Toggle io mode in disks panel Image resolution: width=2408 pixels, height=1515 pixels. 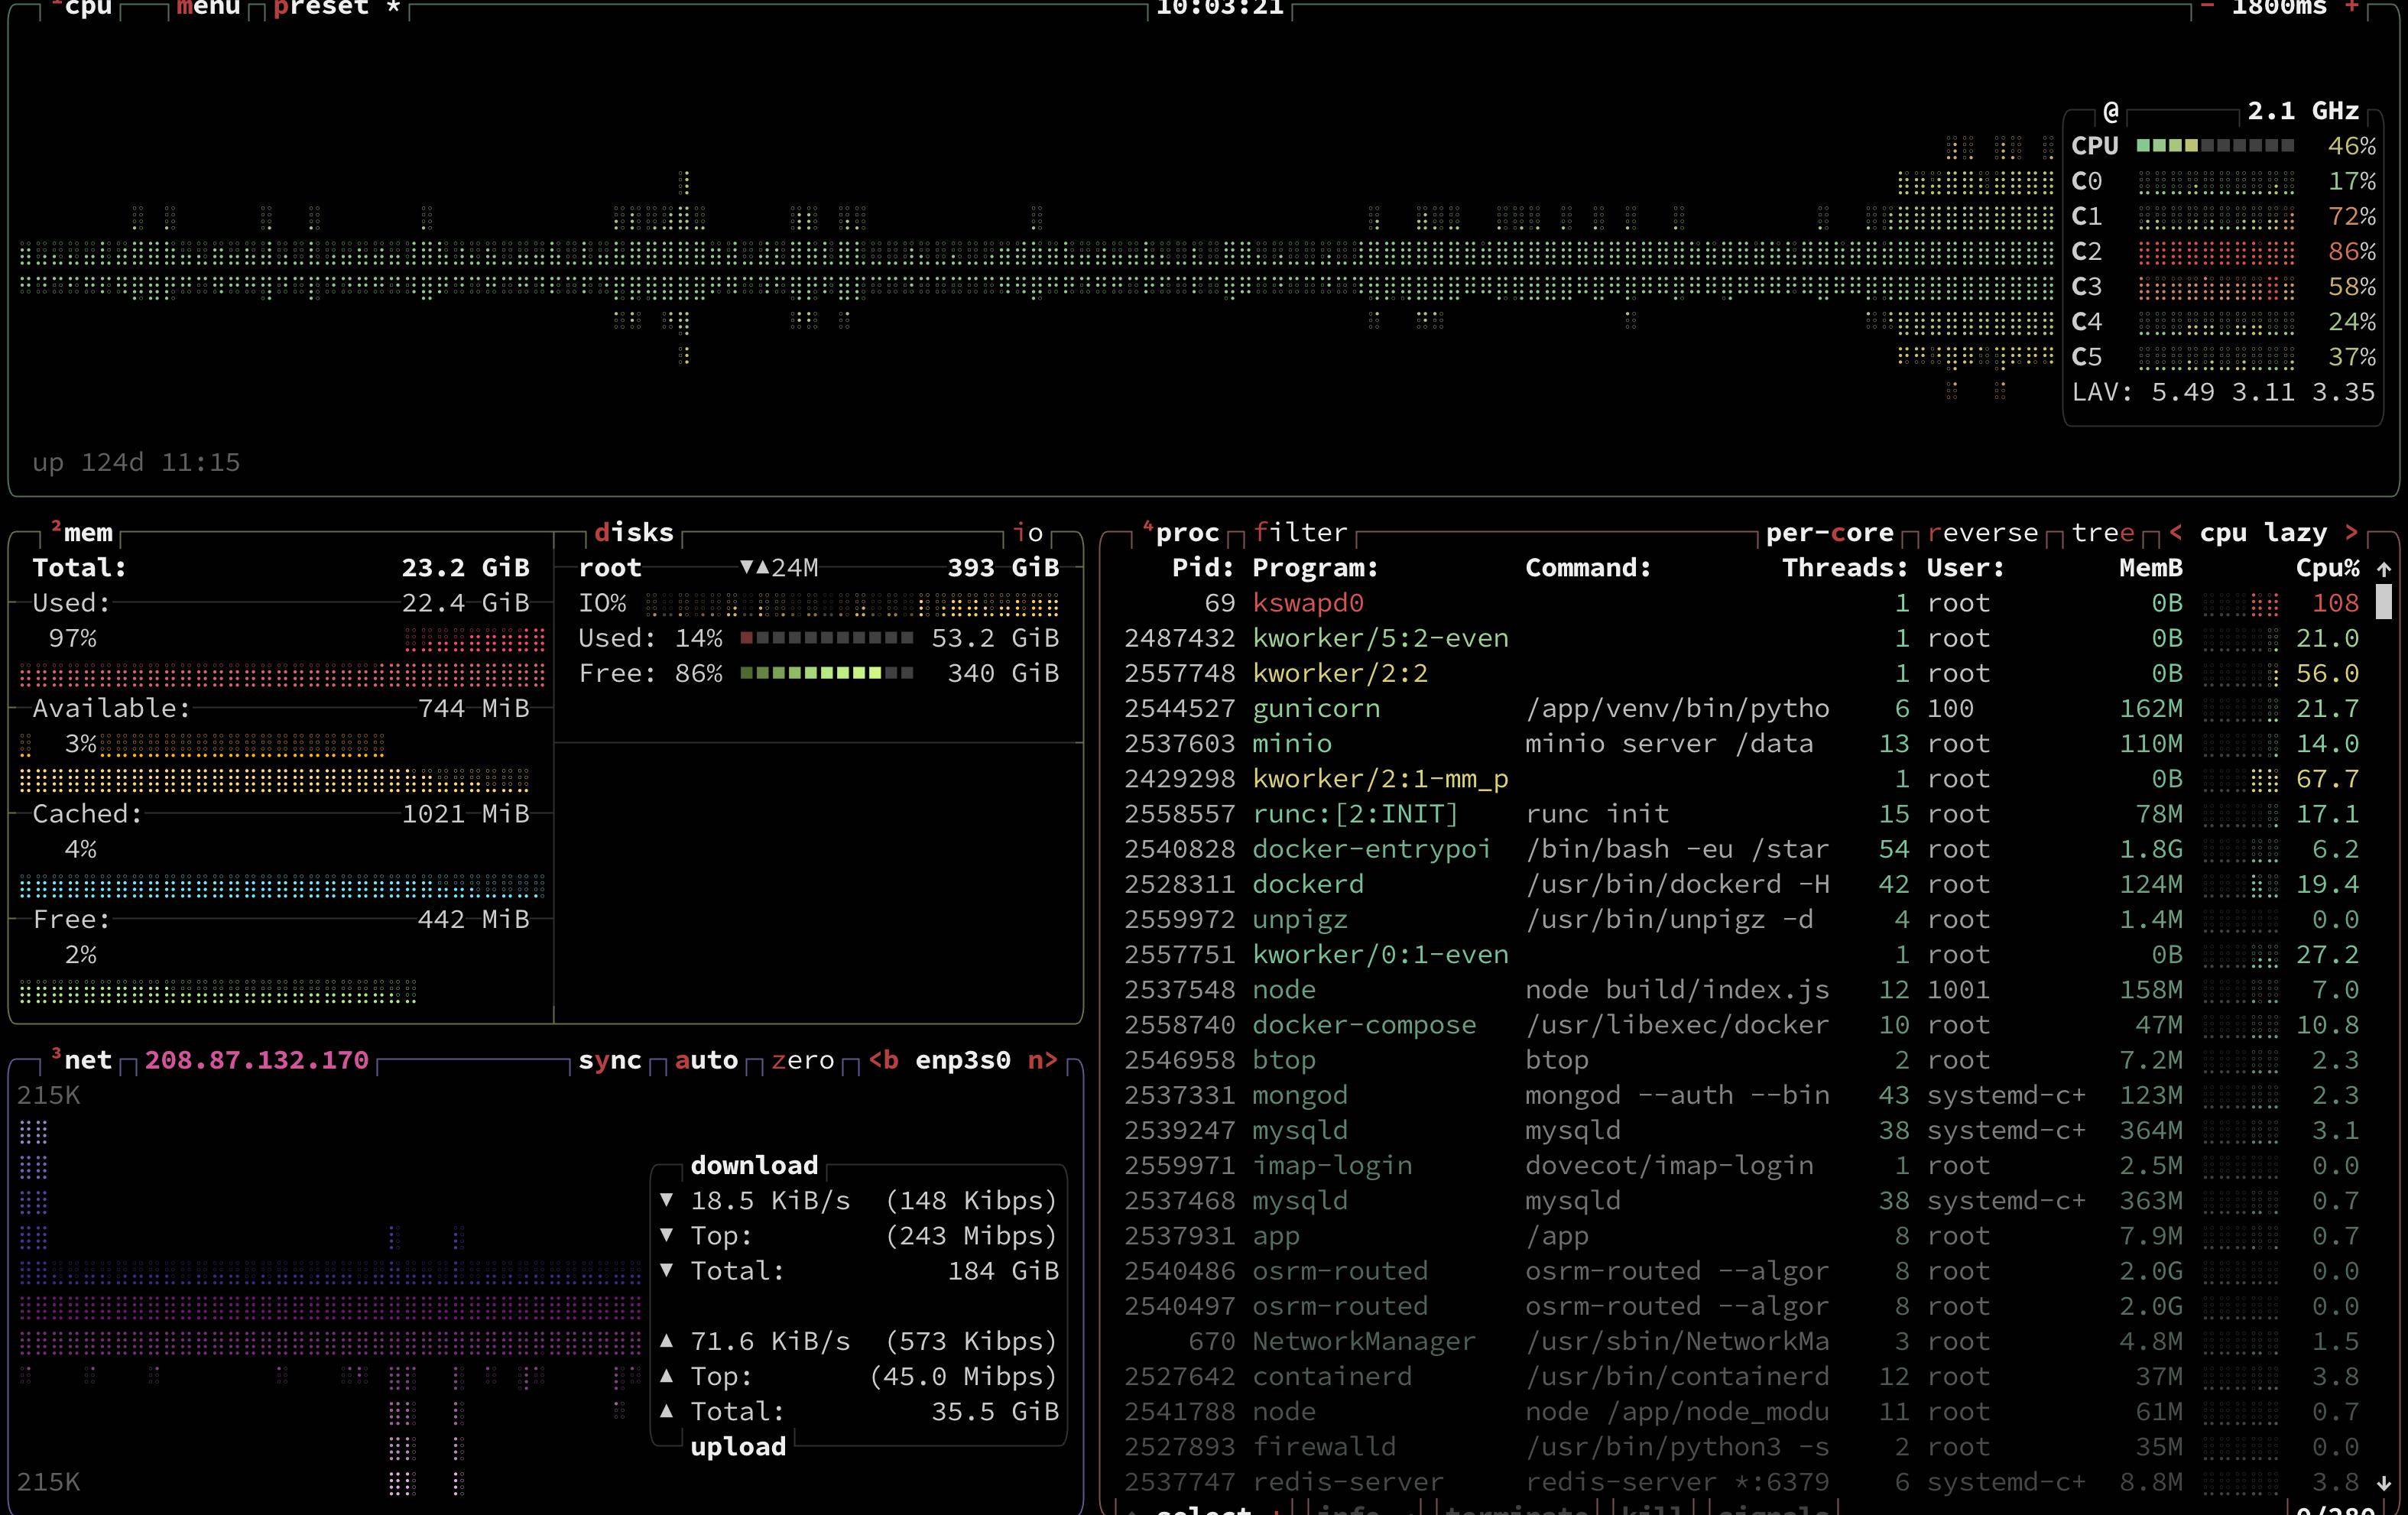(x=1028, y=533)
